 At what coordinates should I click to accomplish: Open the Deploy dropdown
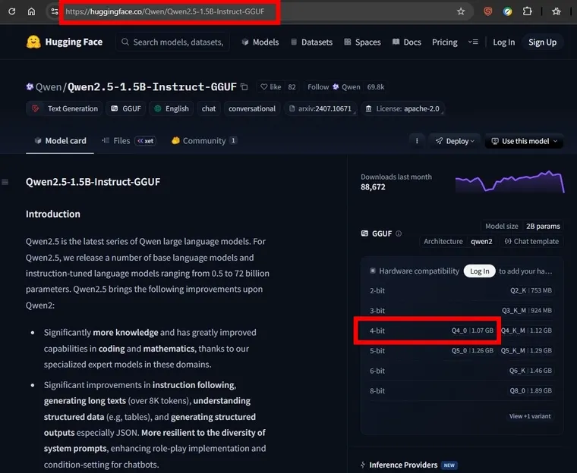click(455, 141)
